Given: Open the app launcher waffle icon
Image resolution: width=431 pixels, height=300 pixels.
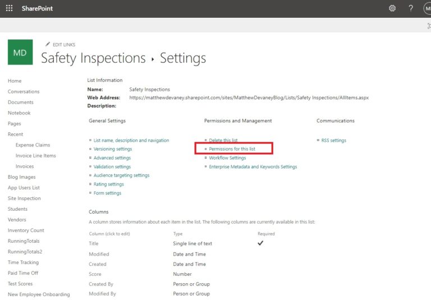Looking at the screenshot, I should pos(10,8).
